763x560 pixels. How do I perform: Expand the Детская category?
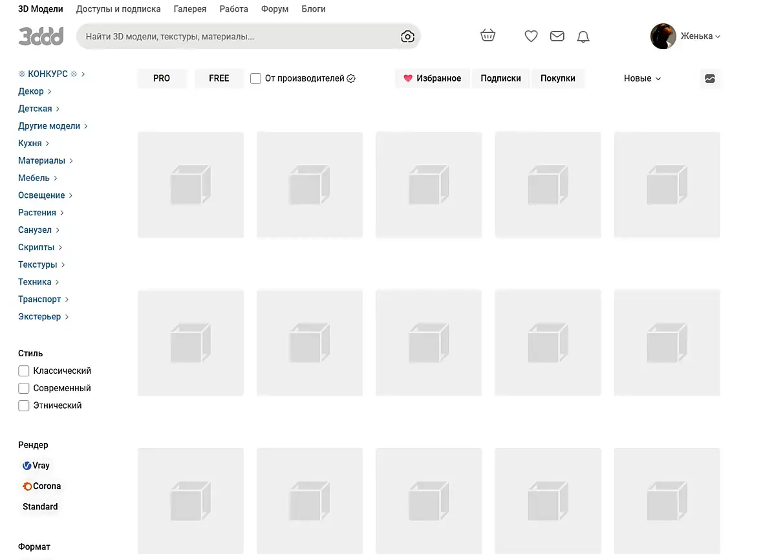[39, 109]
